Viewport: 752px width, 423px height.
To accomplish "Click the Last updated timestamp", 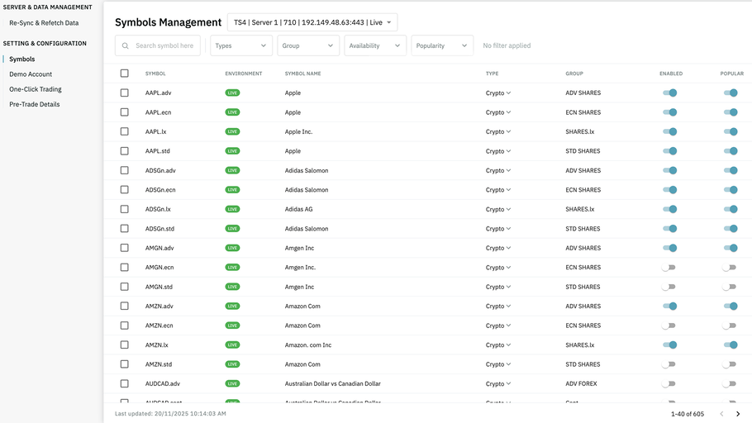I will tap(170, 413).
